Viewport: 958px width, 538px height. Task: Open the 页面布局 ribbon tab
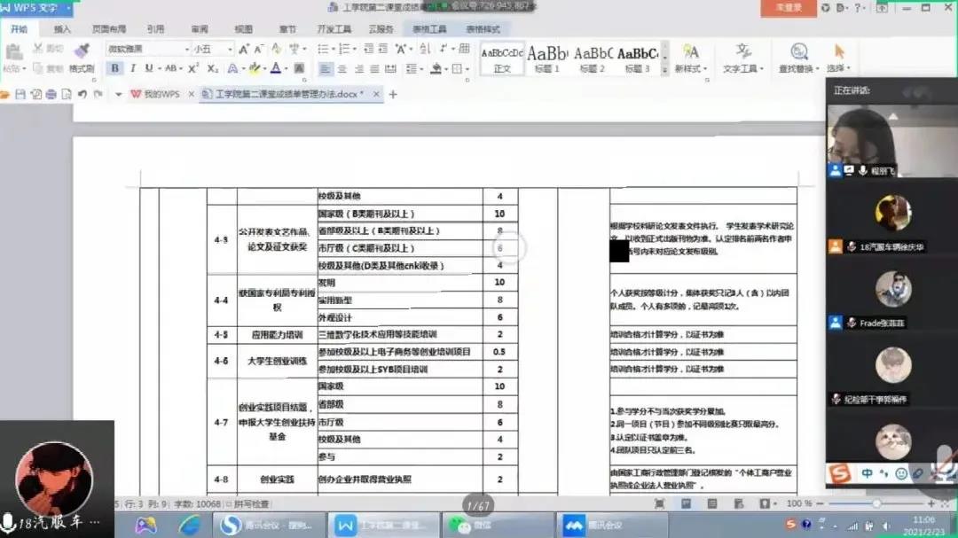point(107,28)
